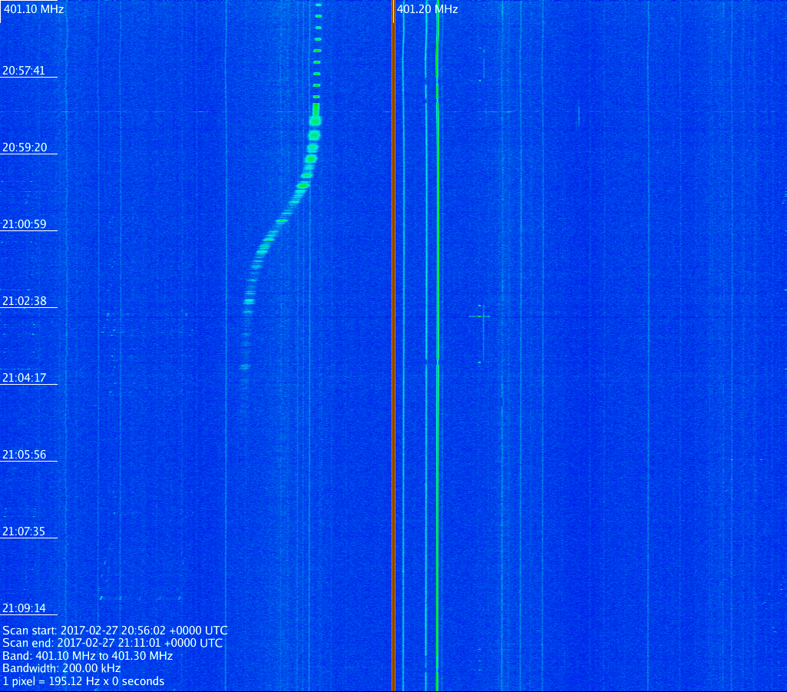
Task: Click the 401.20 MHz frequency label
Action: point(428,9)
